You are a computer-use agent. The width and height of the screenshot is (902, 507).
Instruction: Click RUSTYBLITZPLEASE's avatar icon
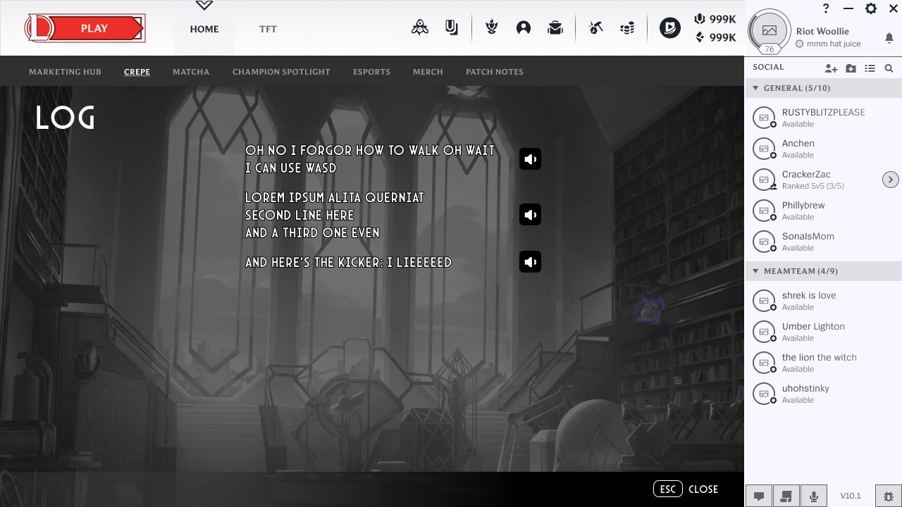[x=764, y=118]
